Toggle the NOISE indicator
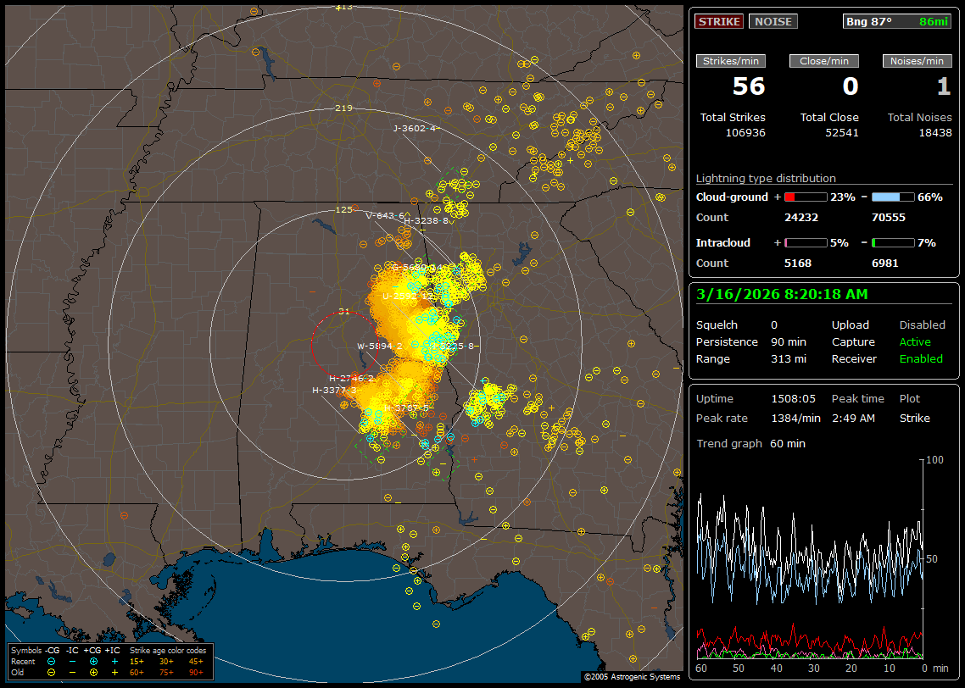Screen dimensions: 965x688 coord(773,21)
